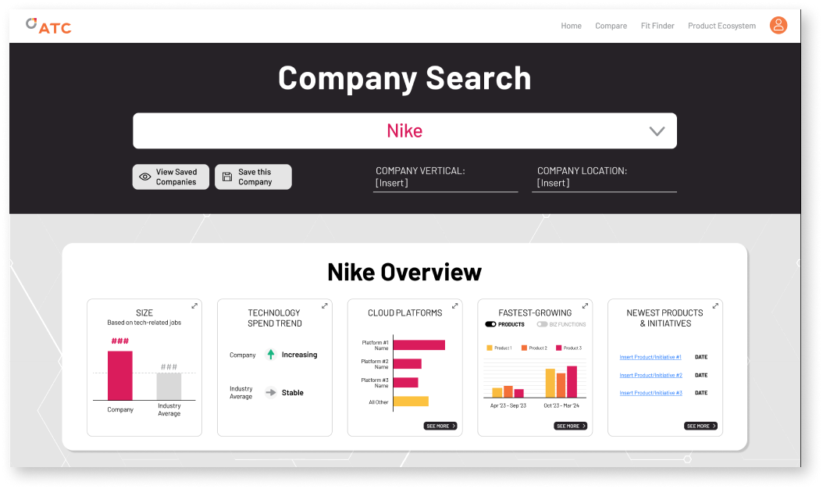This screenshot has height=489, width=823.
Task: Click the Company Search title
Action: tap(404, 78)
